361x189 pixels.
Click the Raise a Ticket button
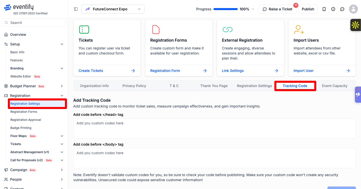[x=277, y=9]
